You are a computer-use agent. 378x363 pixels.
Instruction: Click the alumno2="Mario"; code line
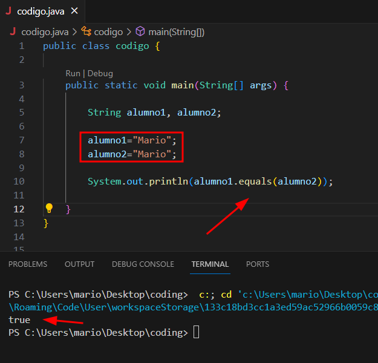(132, 154)
